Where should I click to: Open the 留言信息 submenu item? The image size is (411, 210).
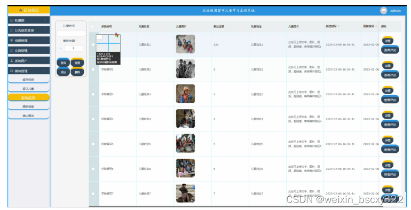(29, 80)
